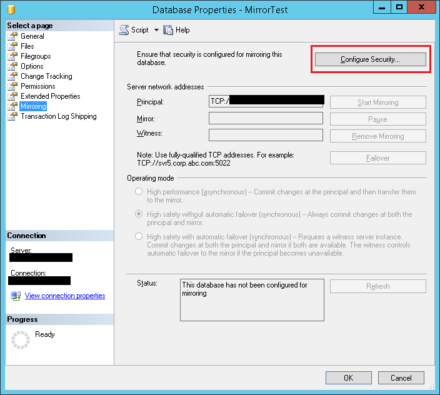Click the Extended Properties page icon

coord(12,96)
